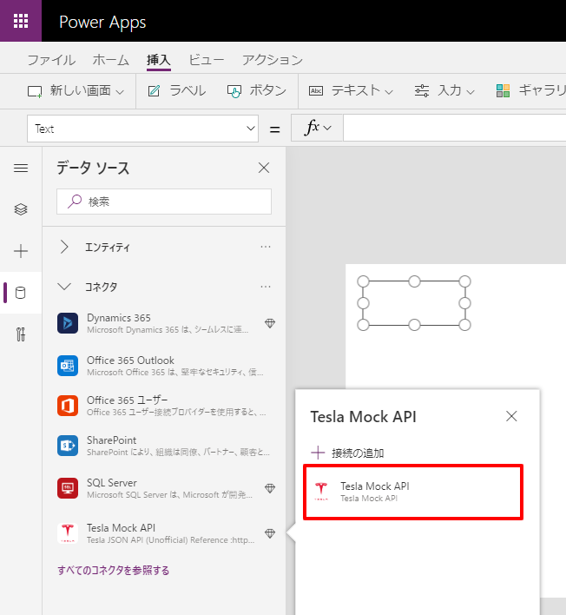Open the tree view layers icon
566x615 pixels.
pos(21,209)
